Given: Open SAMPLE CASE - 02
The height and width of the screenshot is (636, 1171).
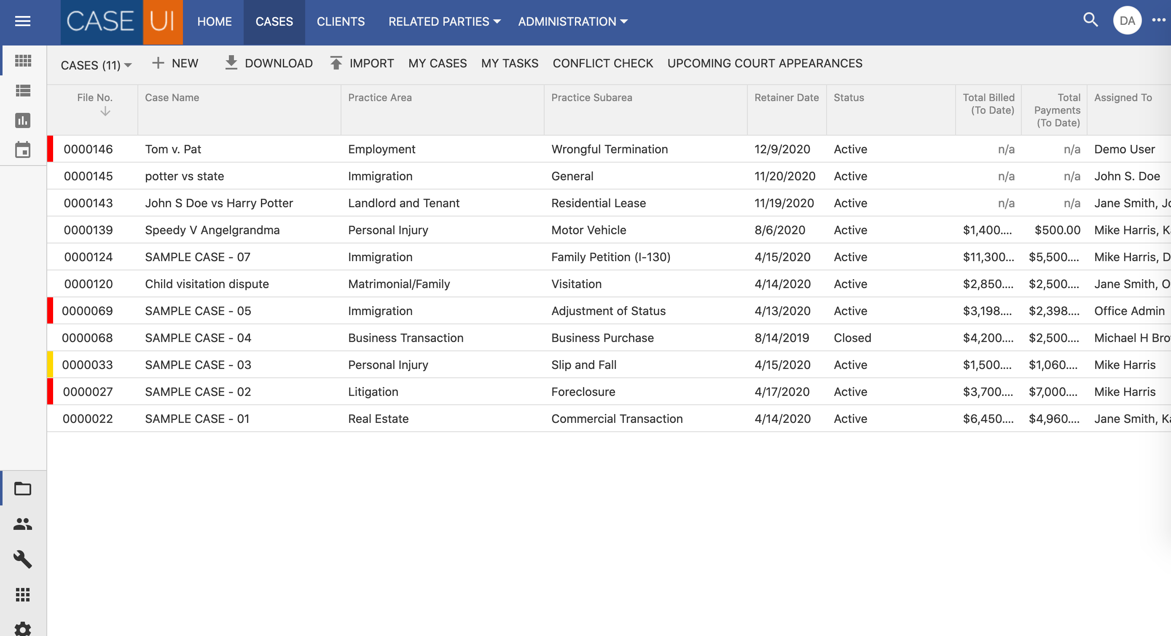Looking at the screenshot, I should click(x=198, y=392).
